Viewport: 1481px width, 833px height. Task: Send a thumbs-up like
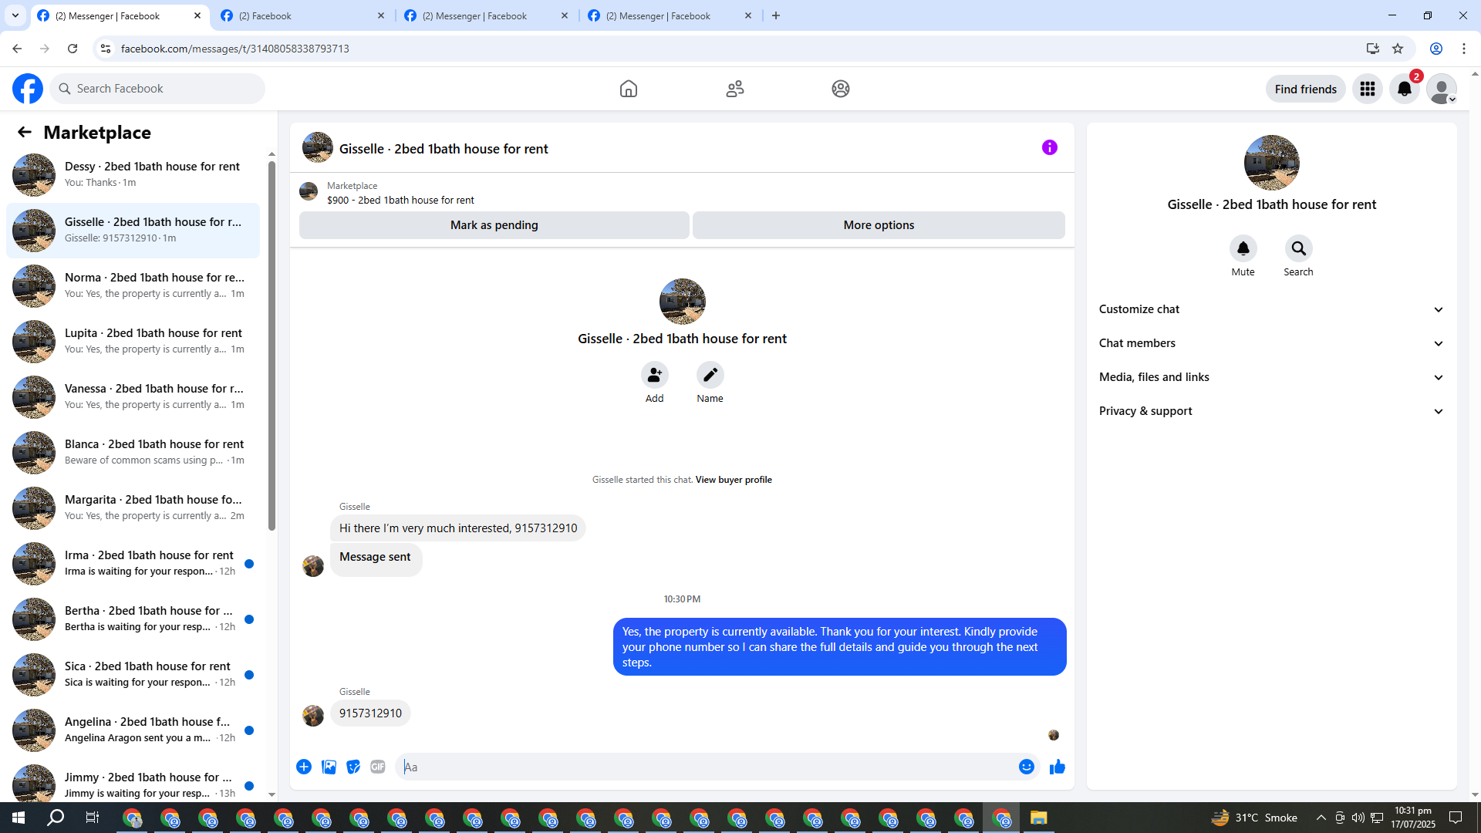(x=1058, y=767)
